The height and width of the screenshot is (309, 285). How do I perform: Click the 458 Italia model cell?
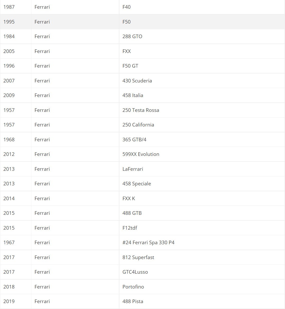(133, 95)
